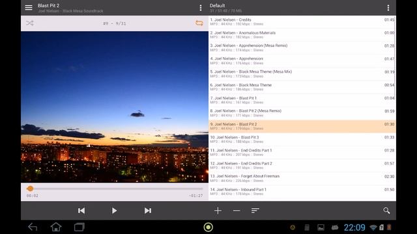Toggle shuffle mode

pyautogui.click(x=30, y=23)
